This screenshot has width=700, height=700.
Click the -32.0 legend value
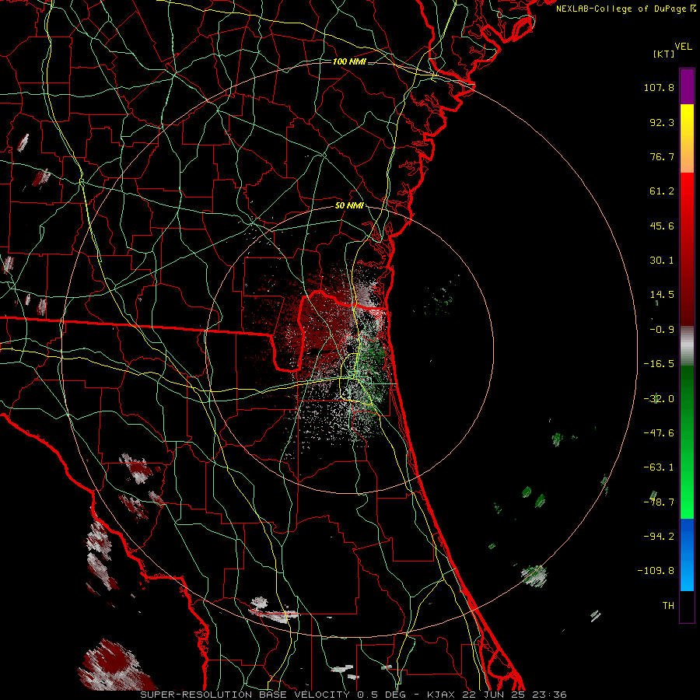(x=659, y=399)
